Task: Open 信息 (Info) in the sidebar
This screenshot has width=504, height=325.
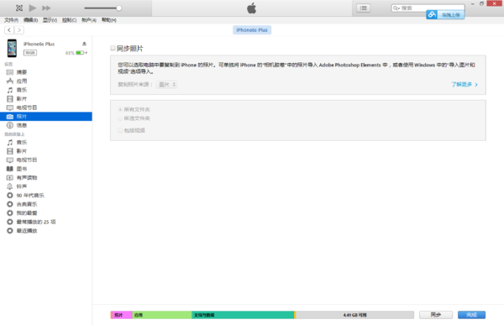Action: point(46,125)
